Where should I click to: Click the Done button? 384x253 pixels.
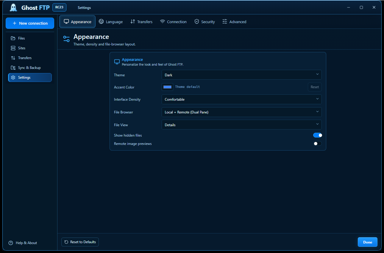(368, 242)
